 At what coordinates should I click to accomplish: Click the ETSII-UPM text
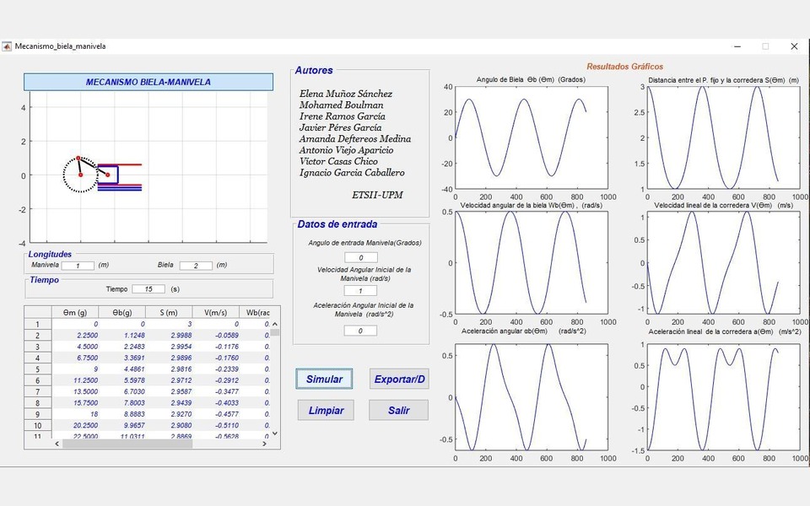377,195
